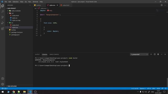Open build.js from the explorer
This screenshot has width=168, height=94.
click(x=13, y=30)
